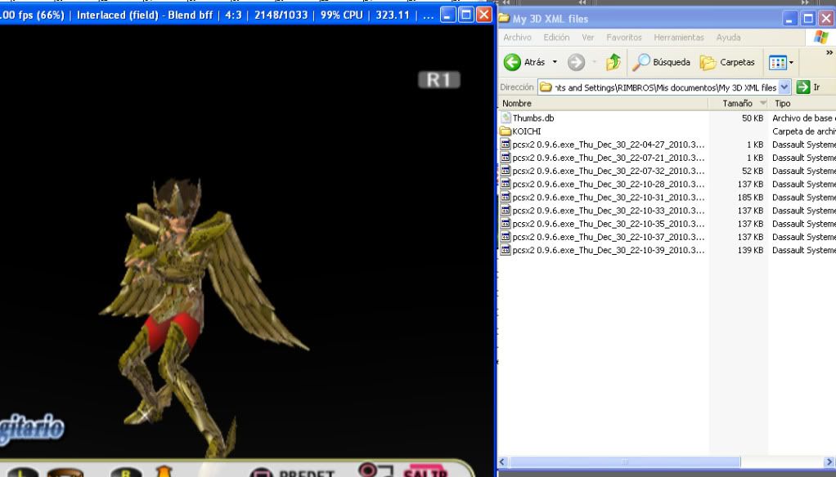Select the file icon for 22-10-33 capture
Viewport: 836px width, 477px height.
(x=506, y=210)
